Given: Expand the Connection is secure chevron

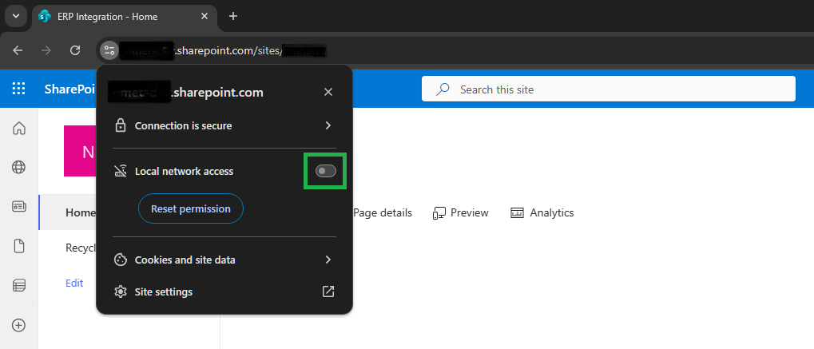Looking at the screenshot, I should [x=328, y=125].
